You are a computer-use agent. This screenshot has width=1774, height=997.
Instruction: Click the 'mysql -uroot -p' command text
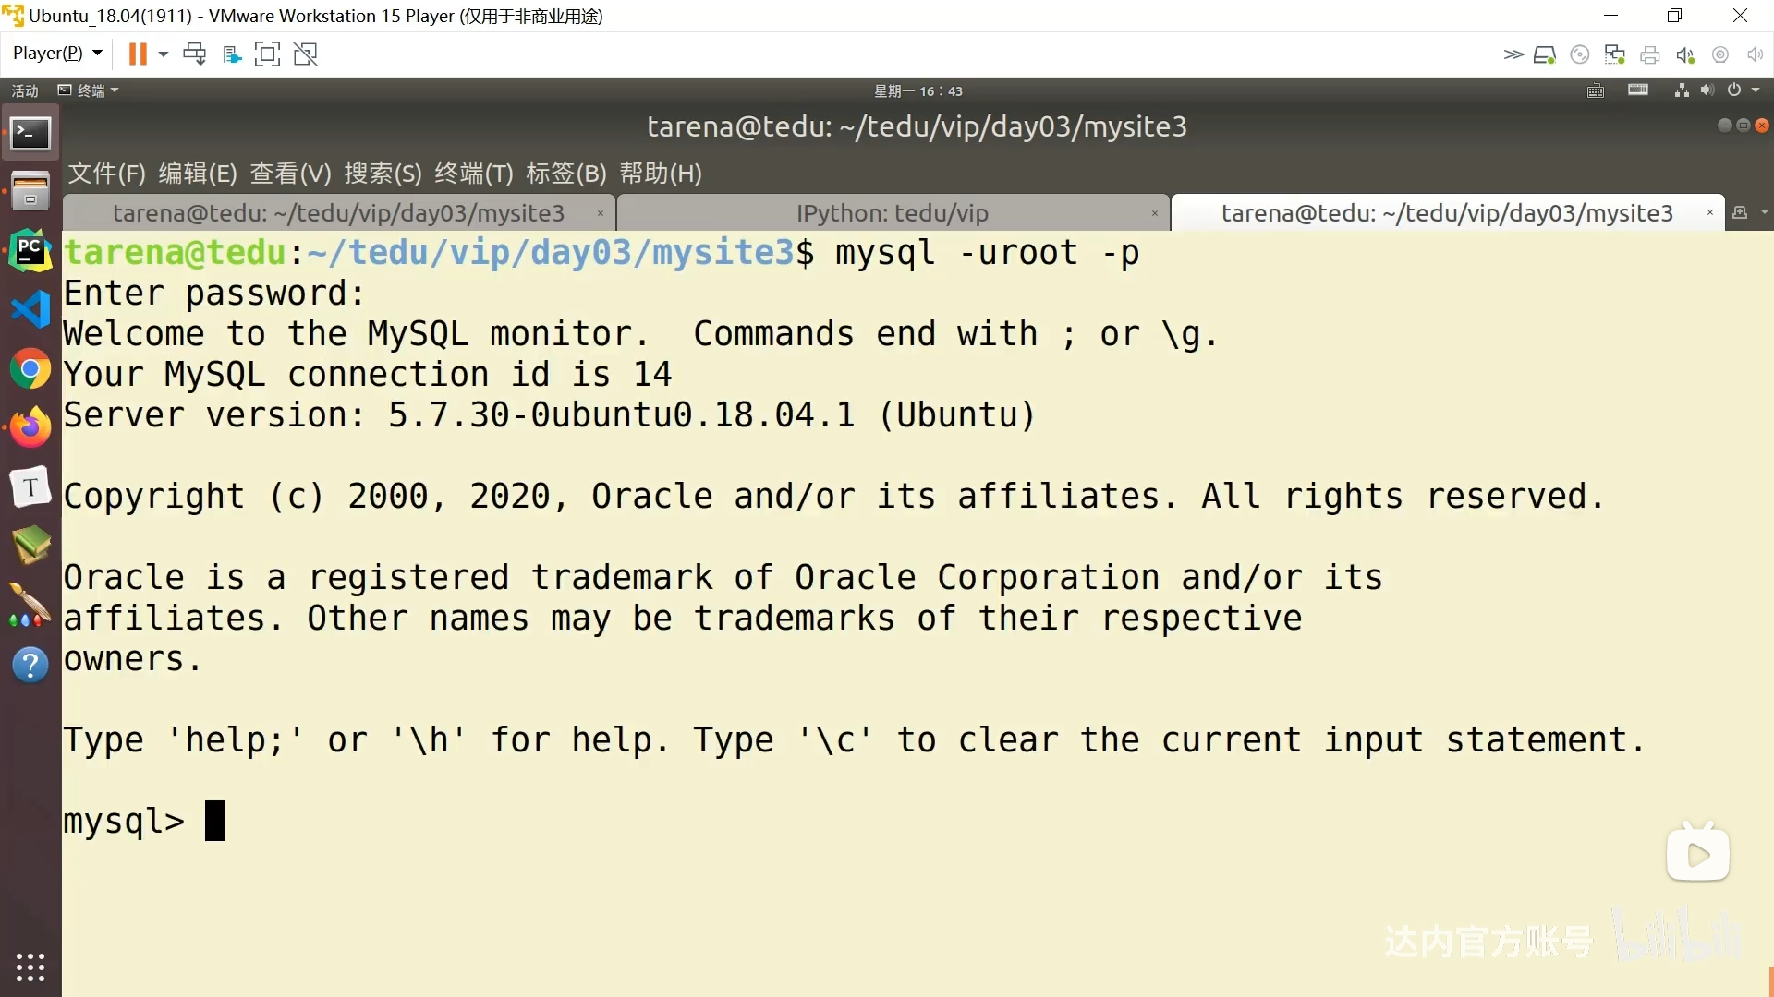(x=987, y=253)
